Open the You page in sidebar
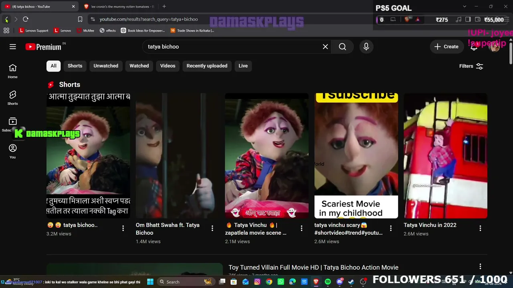This screenshot has width=513, height=288. 13,151
